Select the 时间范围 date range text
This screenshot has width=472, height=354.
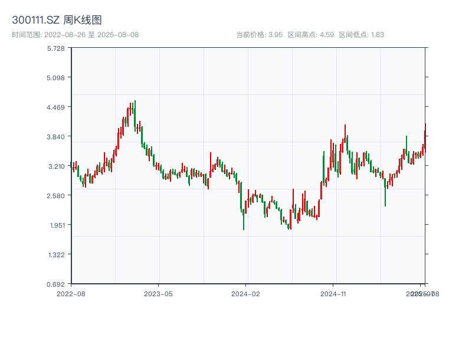[75, 35]
